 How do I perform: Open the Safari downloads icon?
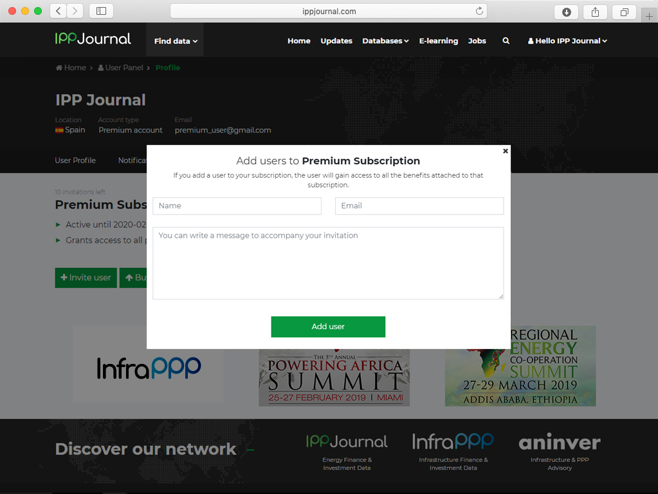pyautogui.click(x=566, y=12)
